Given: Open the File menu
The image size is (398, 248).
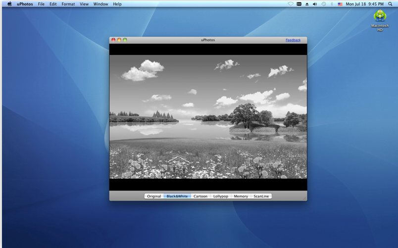Looking at the screenshot, I should 41,4.
